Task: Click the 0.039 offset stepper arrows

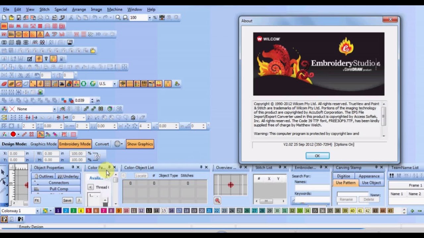Action: coord(92,100)
